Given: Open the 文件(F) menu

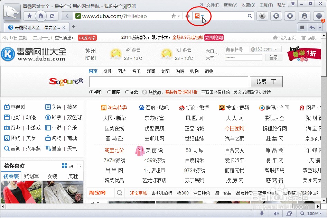Looking at the screenshot, I should [x=213, y=5].
